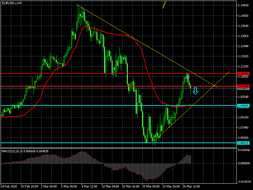Click the cyan 1.08808 price level label
This screenshot has width=253, height=190.
(243, 106)
